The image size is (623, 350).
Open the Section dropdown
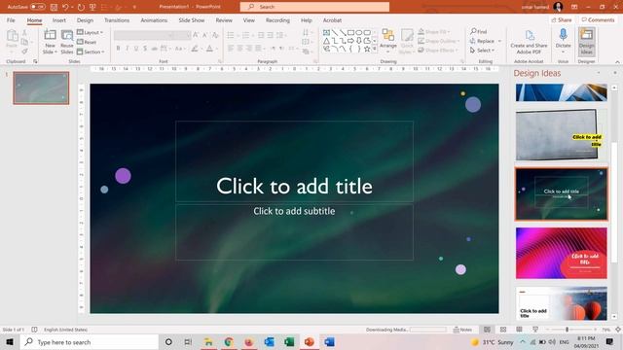click(x=91, y=52)
